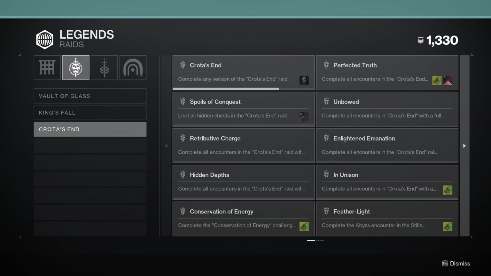Open the arch-shaped category icon tab
The height and width of the screenshot is (276, 491).
click(x=133, y=67)
